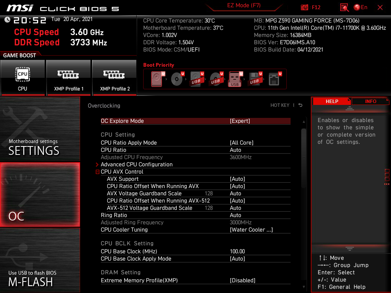Enable XMP Profile 2

[x=115, y=77]
